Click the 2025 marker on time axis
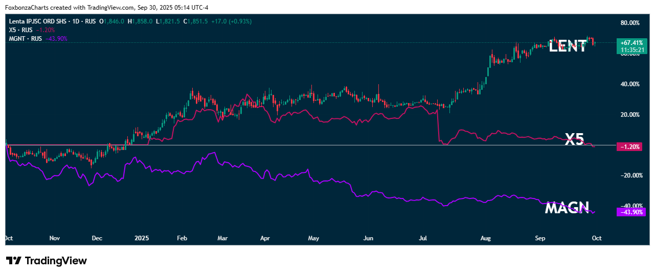This screenshot has width=655, height=276. coord(141,238)
